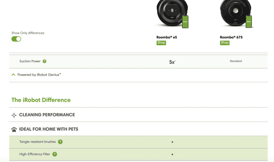Screen dimensions: 274x162
Task: Select the Suction Power row label
Action: (30, 61)
